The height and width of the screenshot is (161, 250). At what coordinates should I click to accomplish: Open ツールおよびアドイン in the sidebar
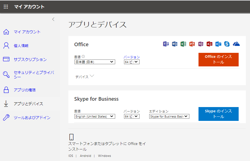(x=32, y=118)
